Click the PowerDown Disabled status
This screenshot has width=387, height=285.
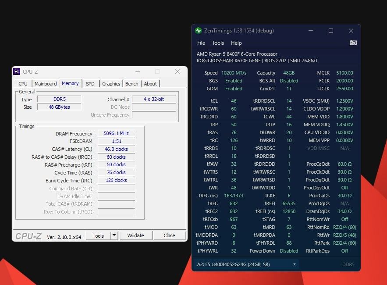click(x=289, y=251)
